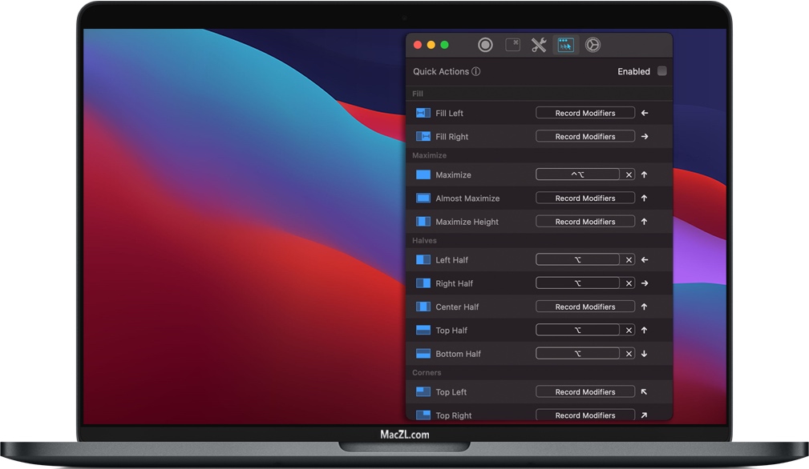Click the Top Left corner layout icon
The height and width of the screenshot is (469, 809).
[422, 391]
